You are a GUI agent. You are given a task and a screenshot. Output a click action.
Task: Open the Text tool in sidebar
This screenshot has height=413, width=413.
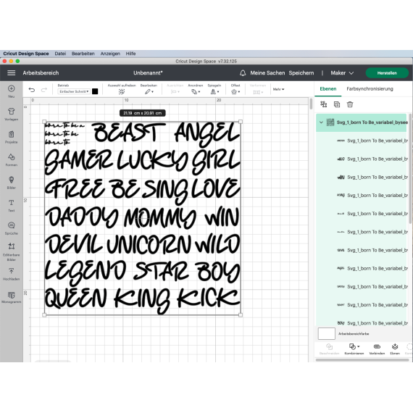11,206
